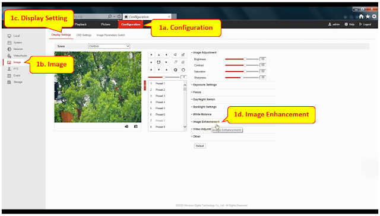380x216 pixels.
Task: Expand the Focus section
Action: pyautogui.click(x=197, y=92)
